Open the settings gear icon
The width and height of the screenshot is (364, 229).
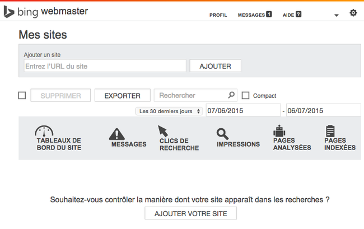pyautogui.click(x=353, y=13)
